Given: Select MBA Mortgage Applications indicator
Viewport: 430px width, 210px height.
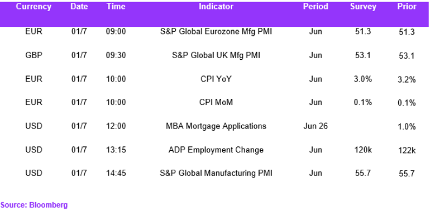Looking at the screenshot, I should [216, 126].
